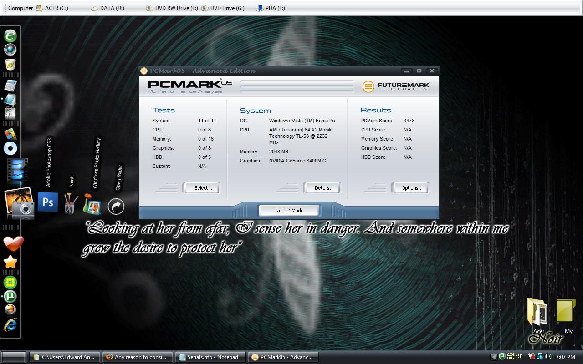Viewport: 583px width, 364px height.
Task: Open the red heart dock icon
Action: [x=13, y=243]
